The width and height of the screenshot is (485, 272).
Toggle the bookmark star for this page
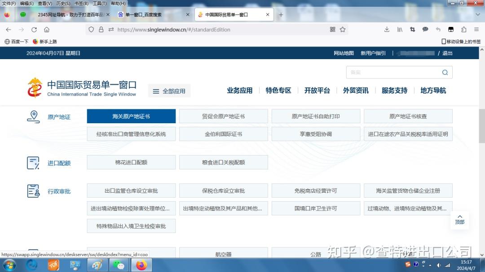pos(343,29)
